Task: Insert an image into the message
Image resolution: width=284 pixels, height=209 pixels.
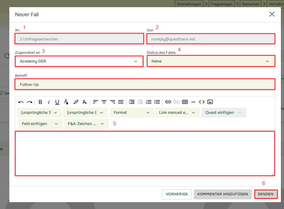Action: 210,102
